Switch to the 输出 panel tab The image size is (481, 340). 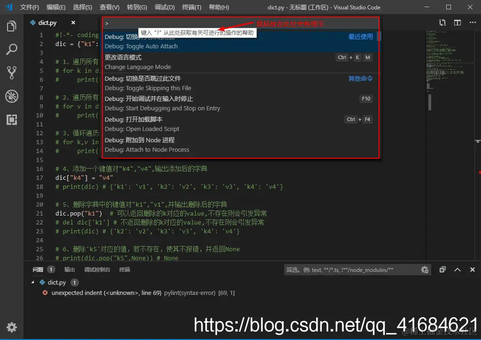click(70, 270)
